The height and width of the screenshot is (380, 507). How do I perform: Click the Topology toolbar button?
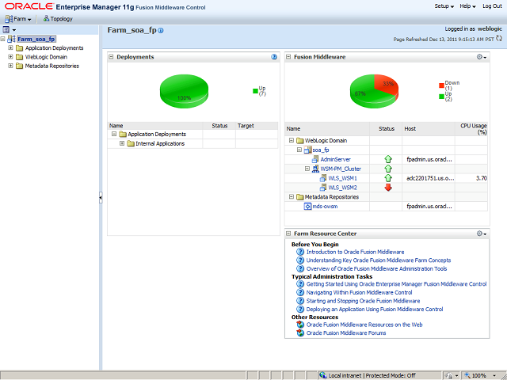(57, 18)
